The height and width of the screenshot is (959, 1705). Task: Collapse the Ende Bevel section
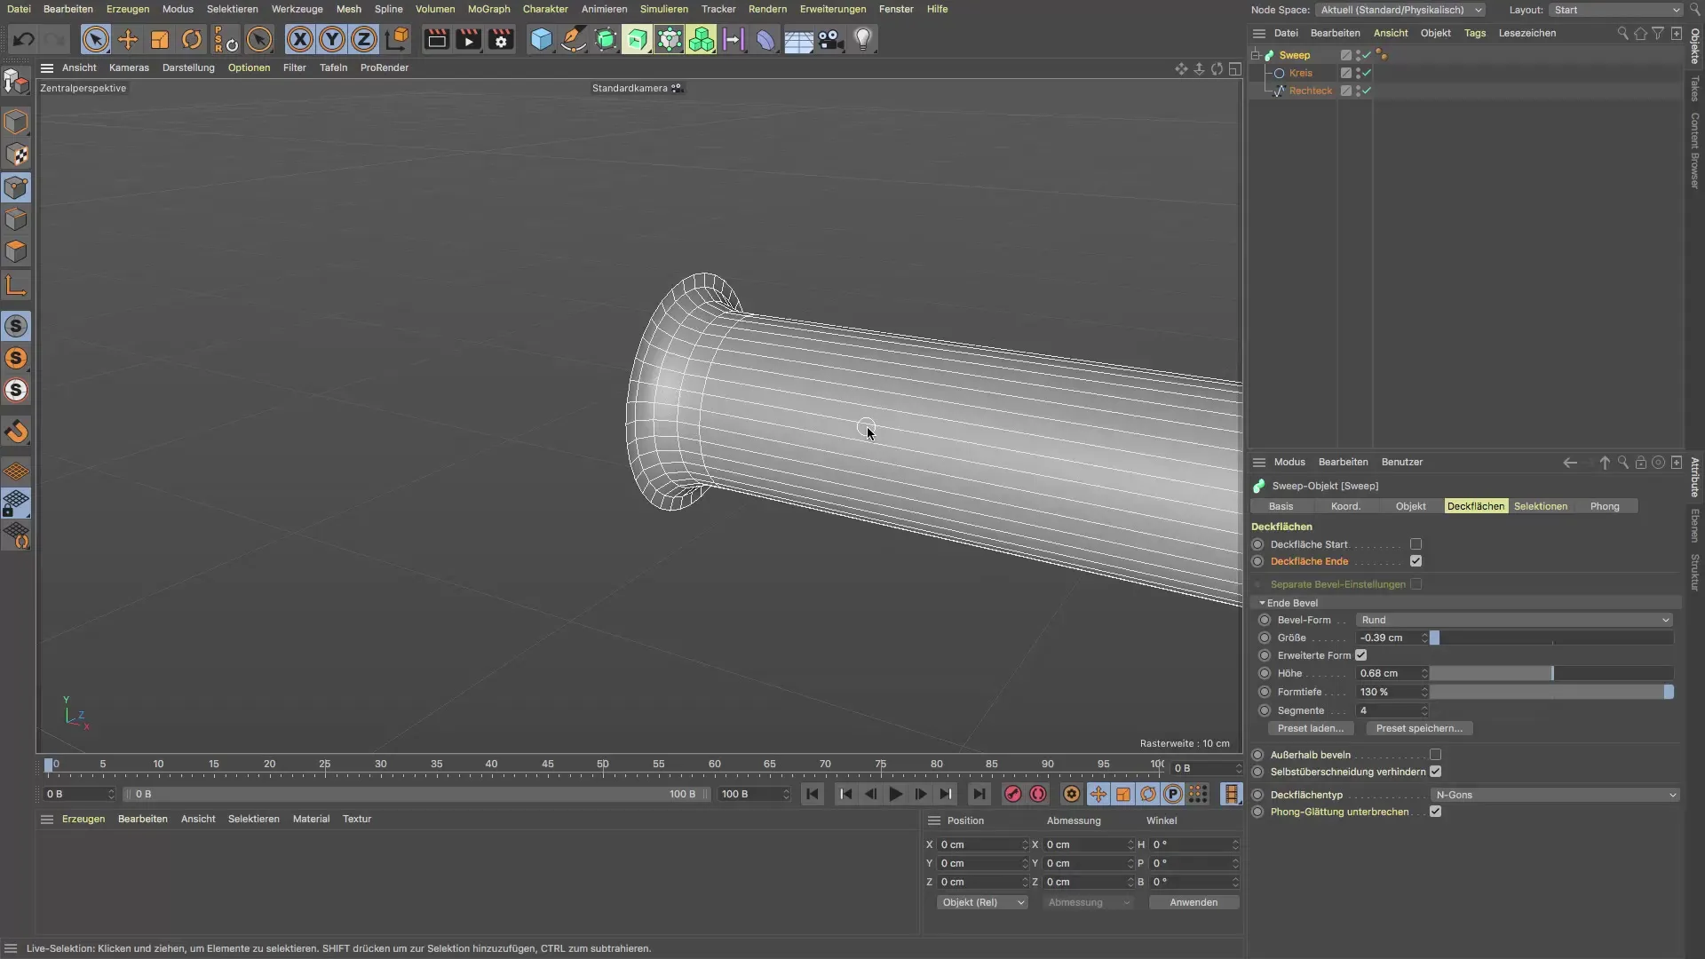(1262, 603)
